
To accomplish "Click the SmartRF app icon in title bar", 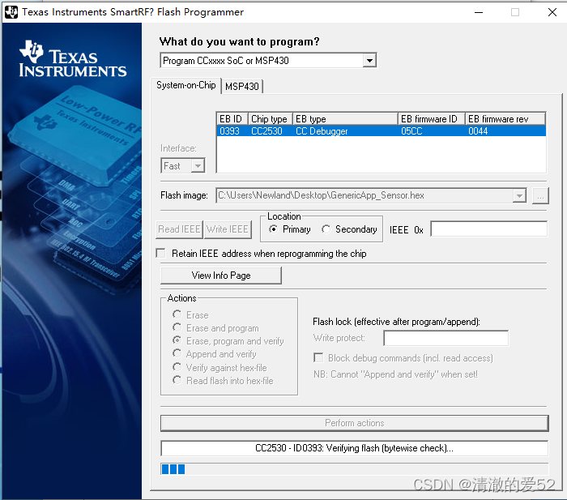I will coord(11,12).
